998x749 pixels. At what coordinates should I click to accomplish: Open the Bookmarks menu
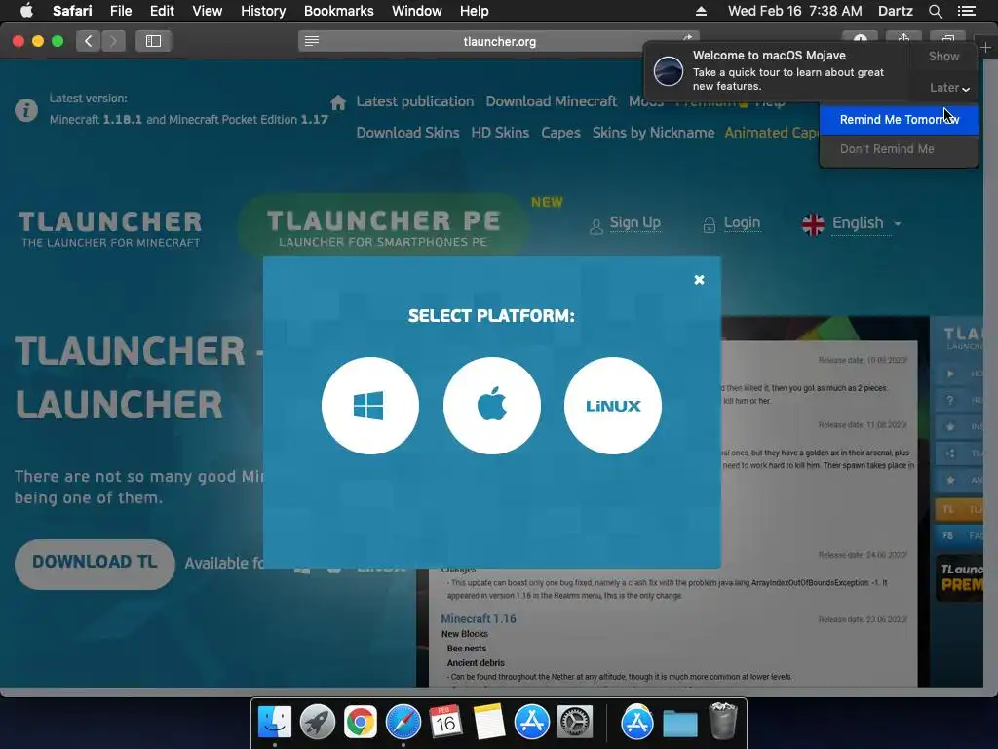tap(338, 11)
